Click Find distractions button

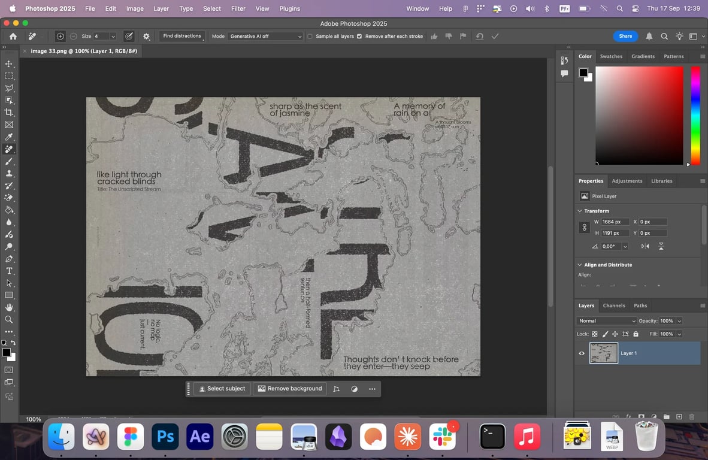coord(182,36)
